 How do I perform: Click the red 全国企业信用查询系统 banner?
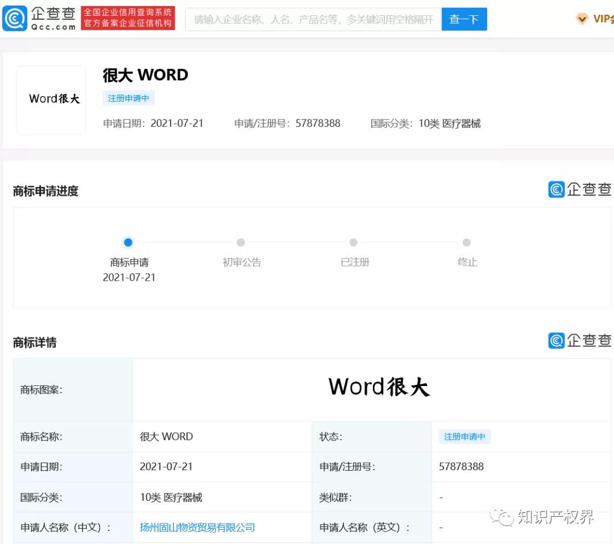[x=128, y=18]
